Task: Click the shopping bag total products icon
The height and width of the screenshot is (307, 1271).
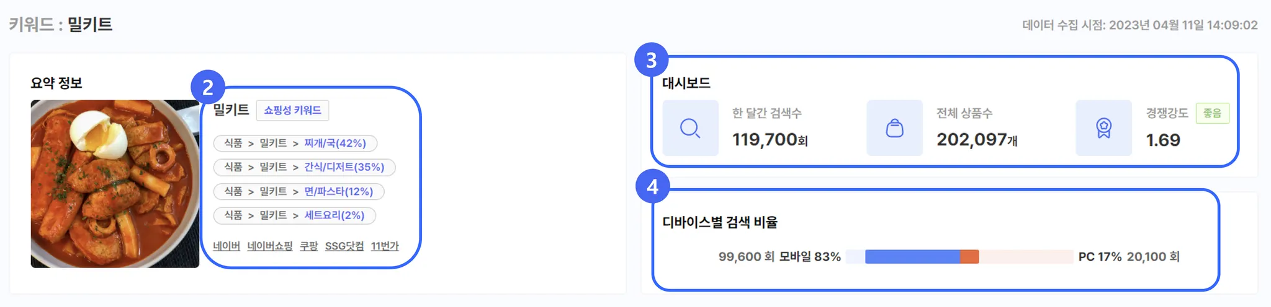Action: coord(894,128)
